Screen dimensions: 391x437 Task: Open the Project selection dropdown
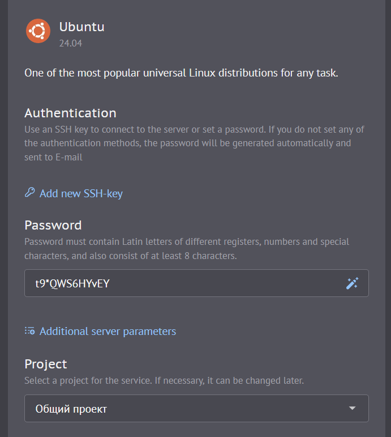coord(196,409)
